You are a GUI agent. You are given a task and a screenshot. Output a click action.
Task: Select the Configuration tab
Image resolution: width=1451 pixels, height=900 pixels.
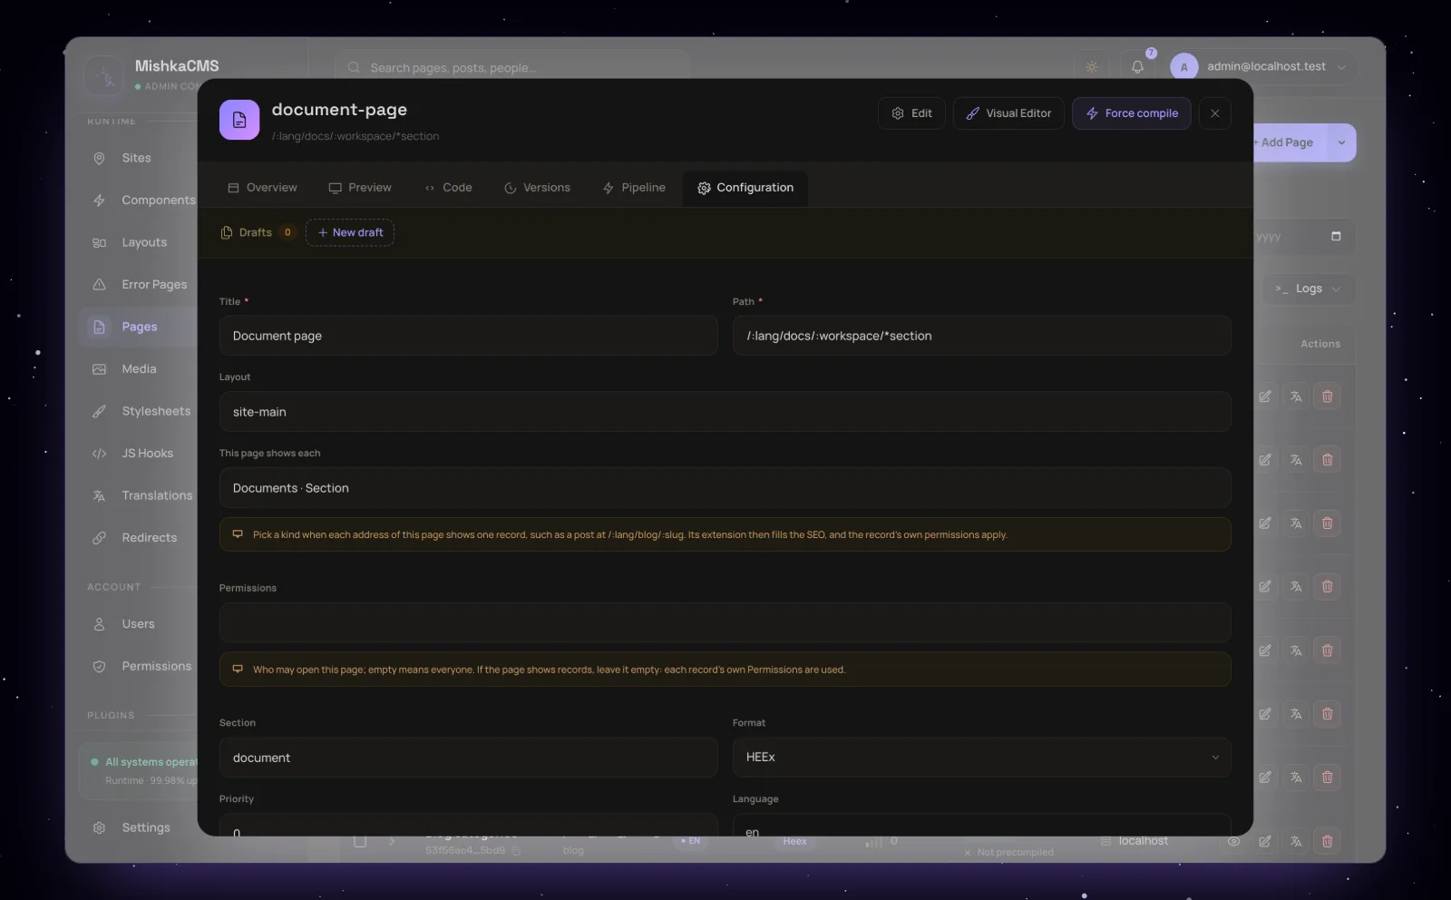click(x=745, y=188)
